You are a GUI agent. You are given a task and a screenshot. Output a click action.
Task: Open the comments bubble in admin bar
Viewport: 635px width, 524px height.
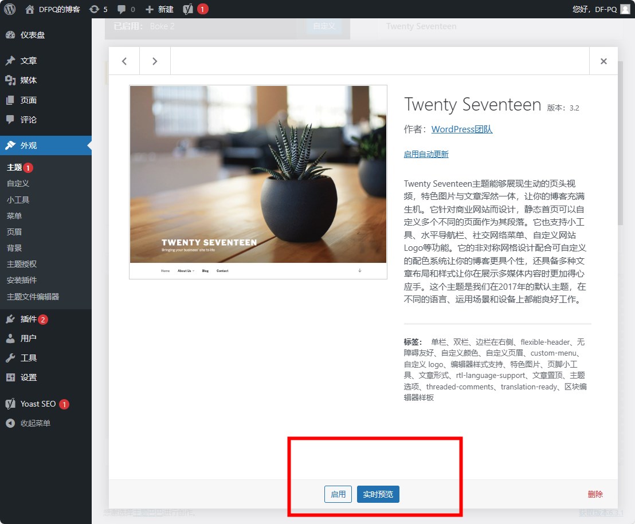coord(126,9)
